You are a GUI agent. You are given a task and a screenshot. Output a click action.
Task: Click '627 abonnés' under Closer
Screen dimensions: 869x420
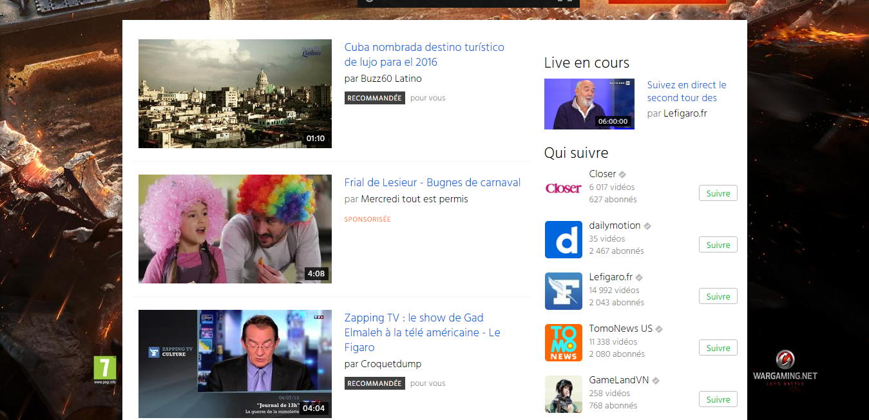[613, 199]
